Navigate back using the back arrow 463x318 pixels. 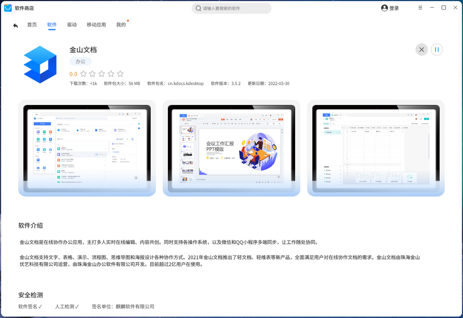point(16,25)
